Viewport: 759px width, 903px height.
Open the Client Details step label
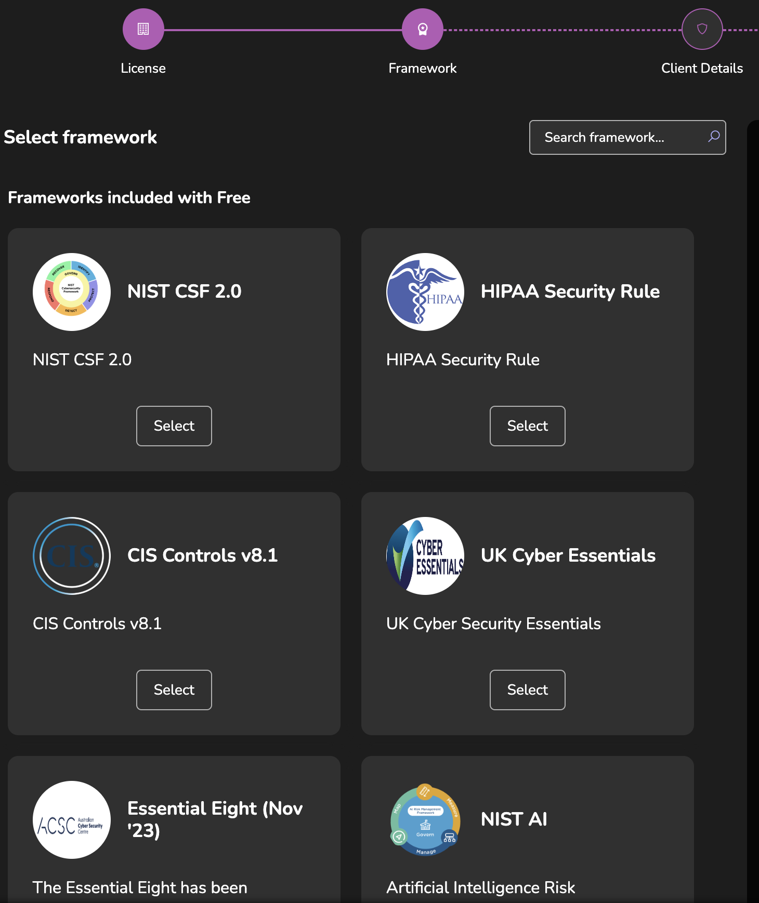702,68
